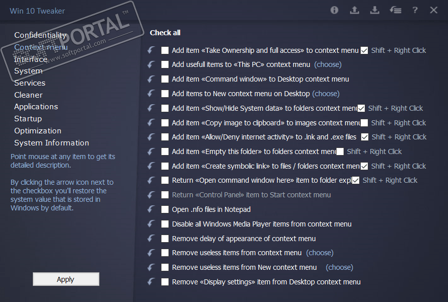Restore default for Empty this folder item
448x302 pixels.
tap(151, 152)
